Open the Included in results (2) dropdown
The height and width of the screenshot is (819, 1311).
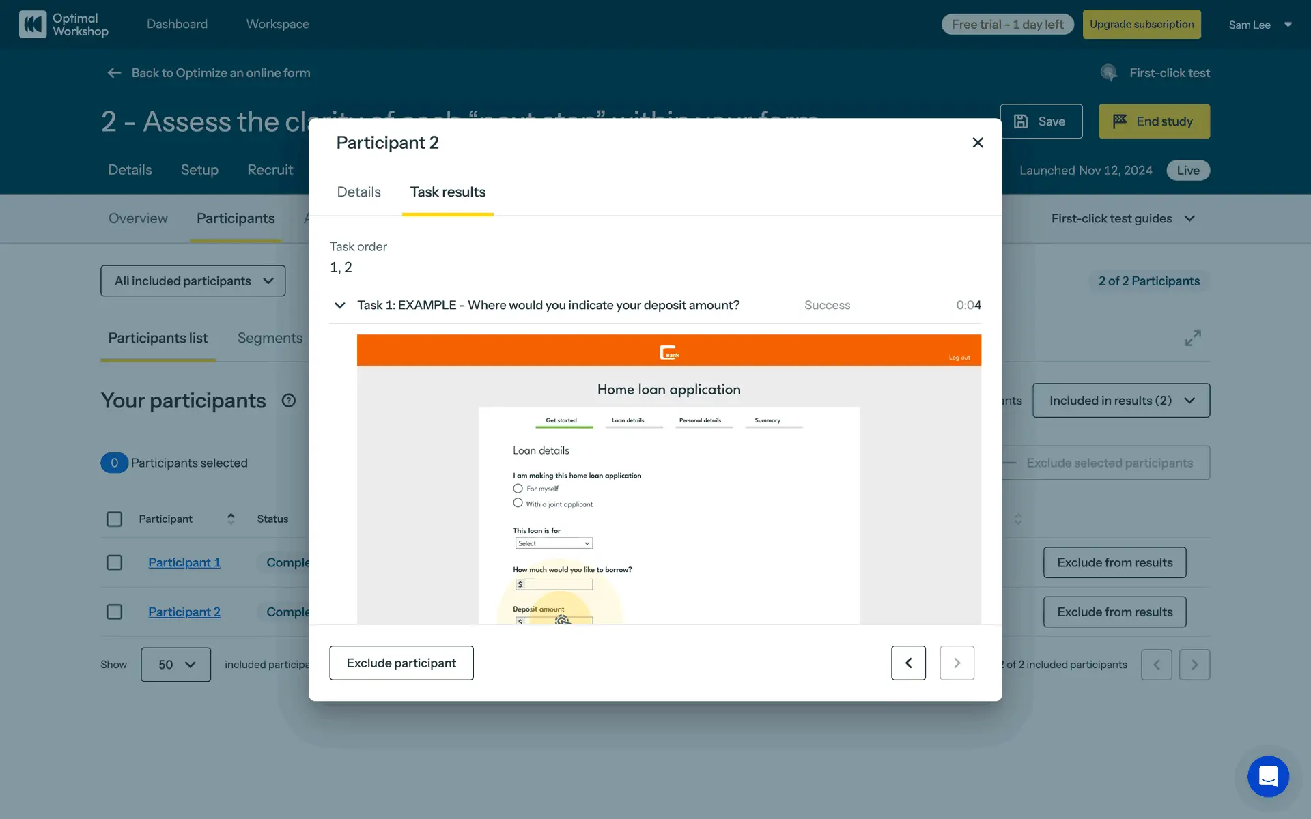(1120, 401)
